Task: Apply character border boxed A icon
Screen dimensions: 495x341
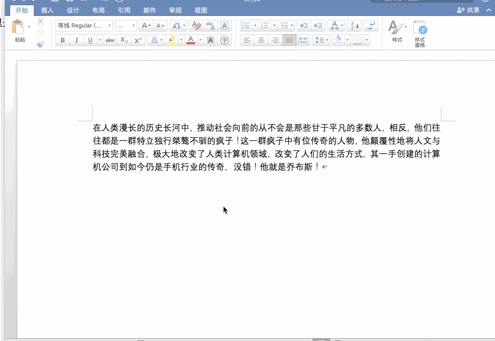Action: pos(225,26)
